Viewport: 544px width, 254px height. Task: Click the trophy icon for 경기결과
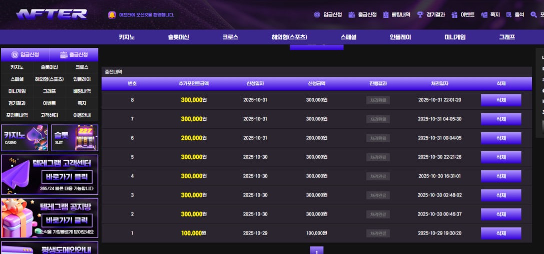pos(420,15)
